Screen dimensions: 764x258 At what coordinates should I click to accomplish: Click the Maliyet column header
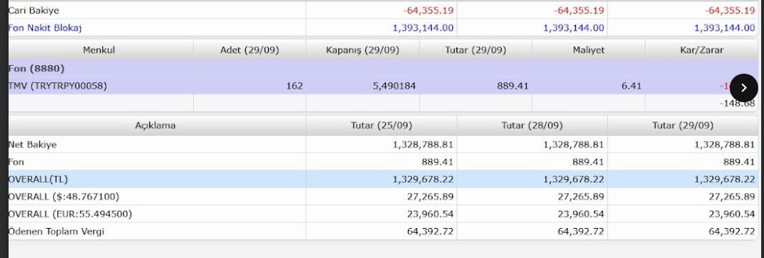coord(589,49)
